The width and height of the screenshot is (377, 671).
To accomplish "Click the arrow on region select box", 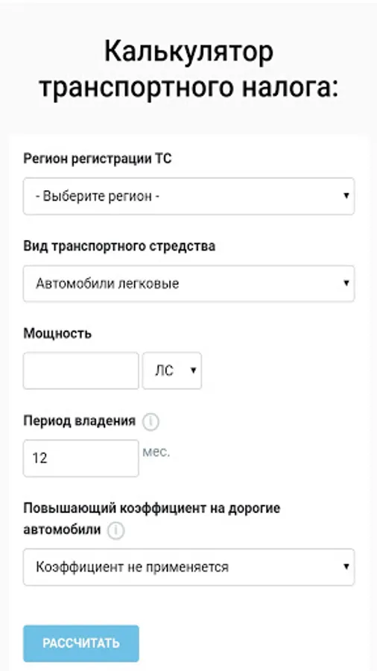I will pos(346,196).
